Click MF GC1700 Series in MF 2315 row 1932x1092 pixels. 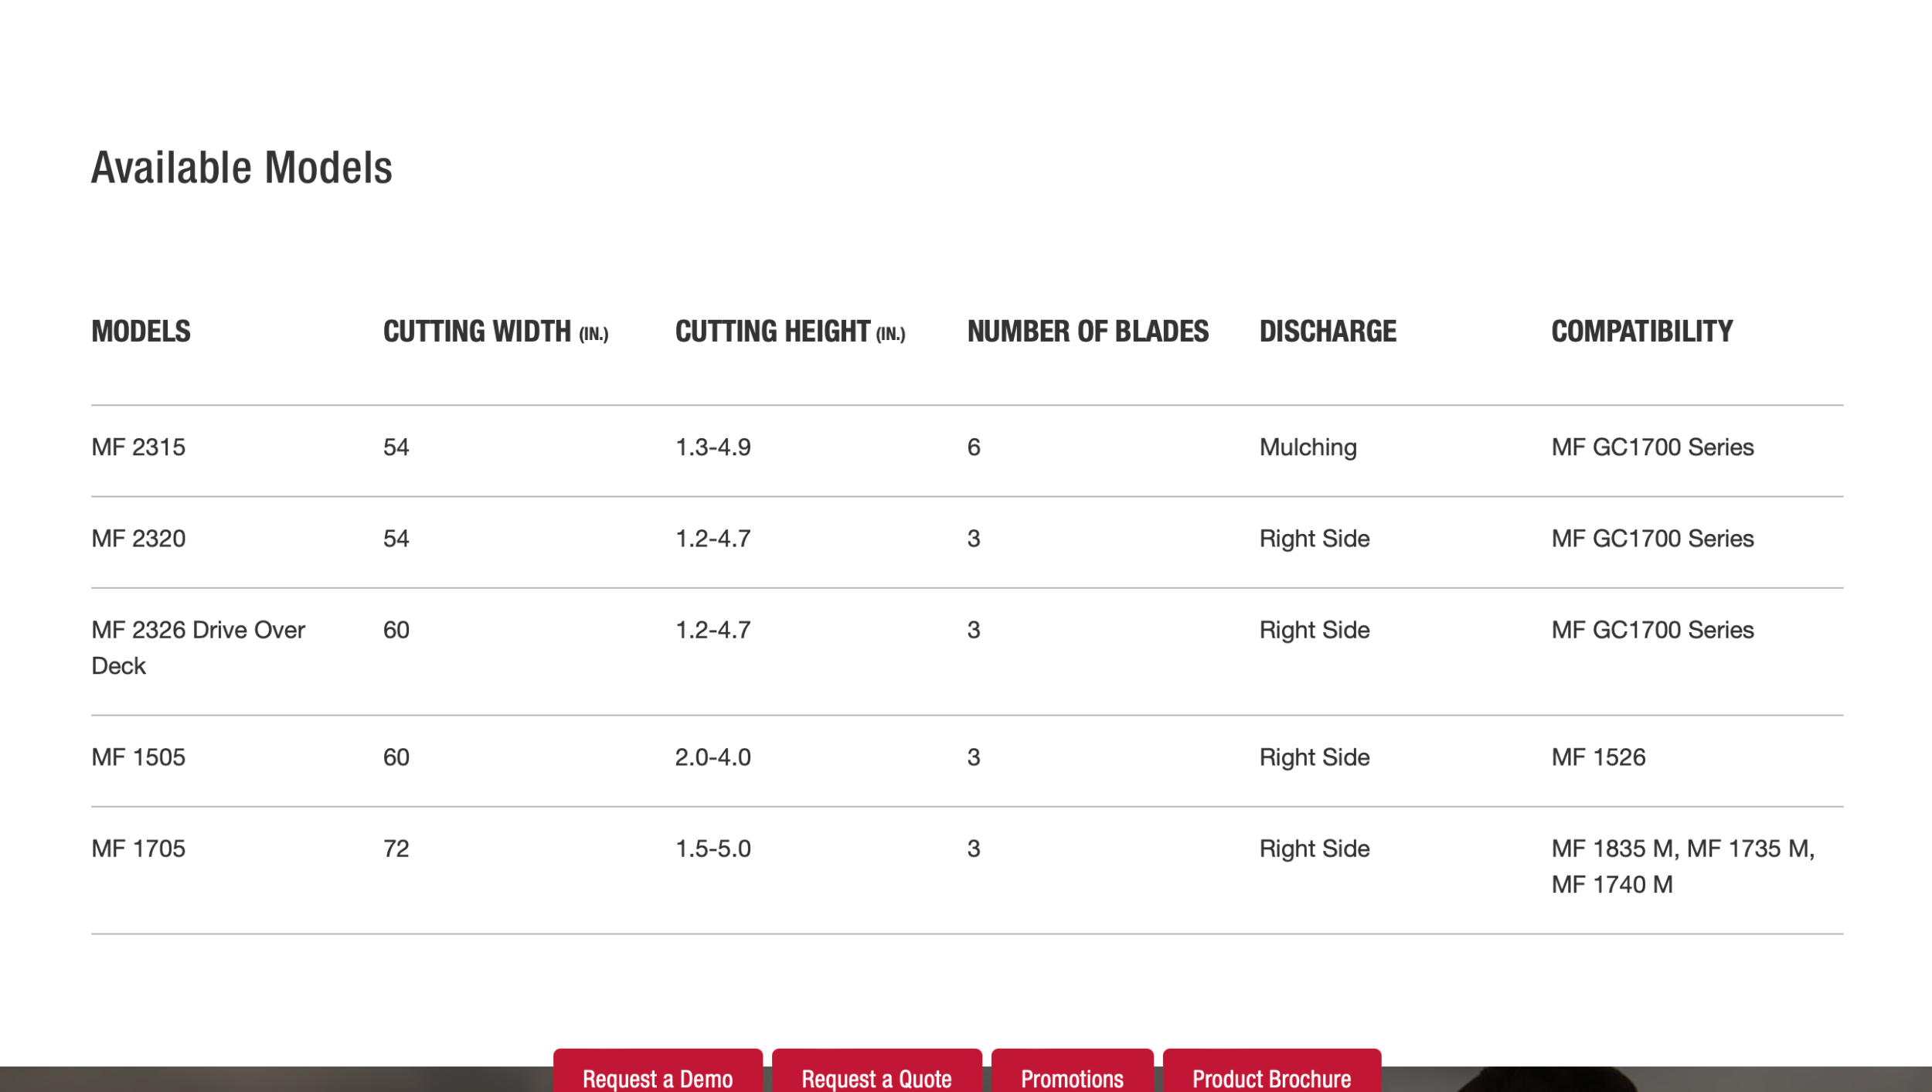[x=1652, y=447]
